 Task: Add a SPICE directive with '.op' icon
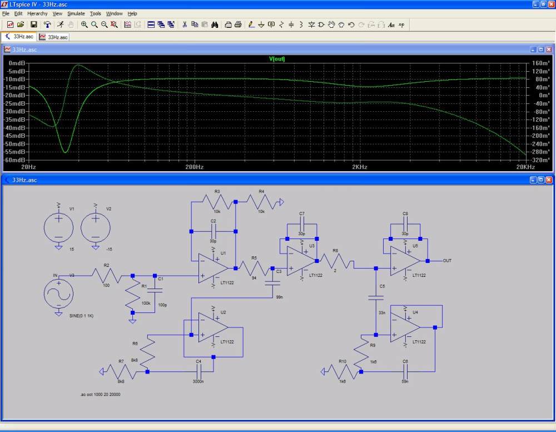coord(401,25)
